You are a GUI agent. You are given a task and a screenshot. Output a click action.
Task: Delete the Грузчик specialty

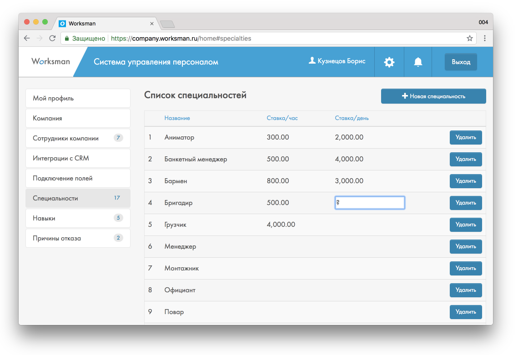tap(466, 225)
